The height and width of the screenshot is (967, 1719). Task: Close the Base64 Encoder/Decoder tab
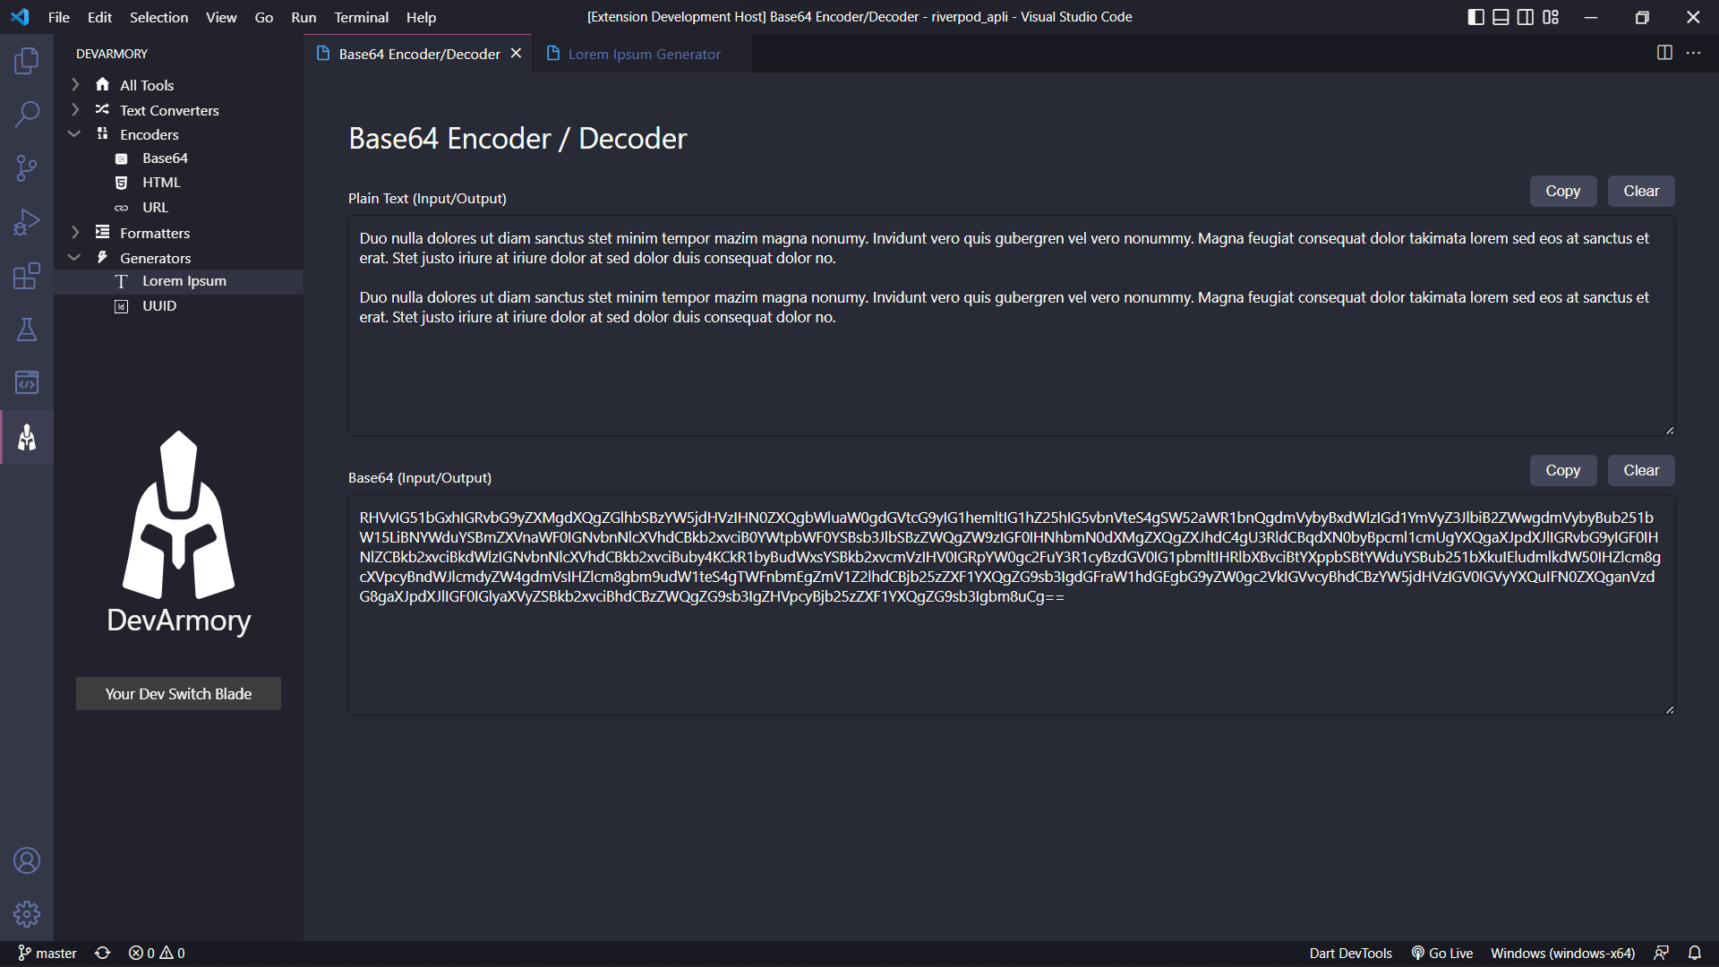[516, 54]
